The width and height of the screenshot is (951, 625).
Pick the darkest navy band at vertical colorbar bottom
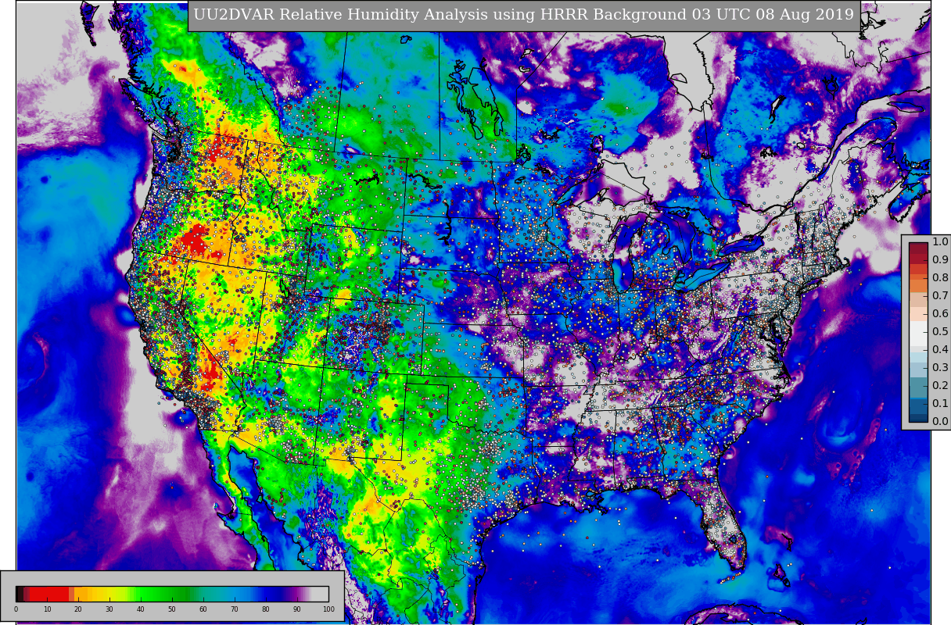[918, 418]
